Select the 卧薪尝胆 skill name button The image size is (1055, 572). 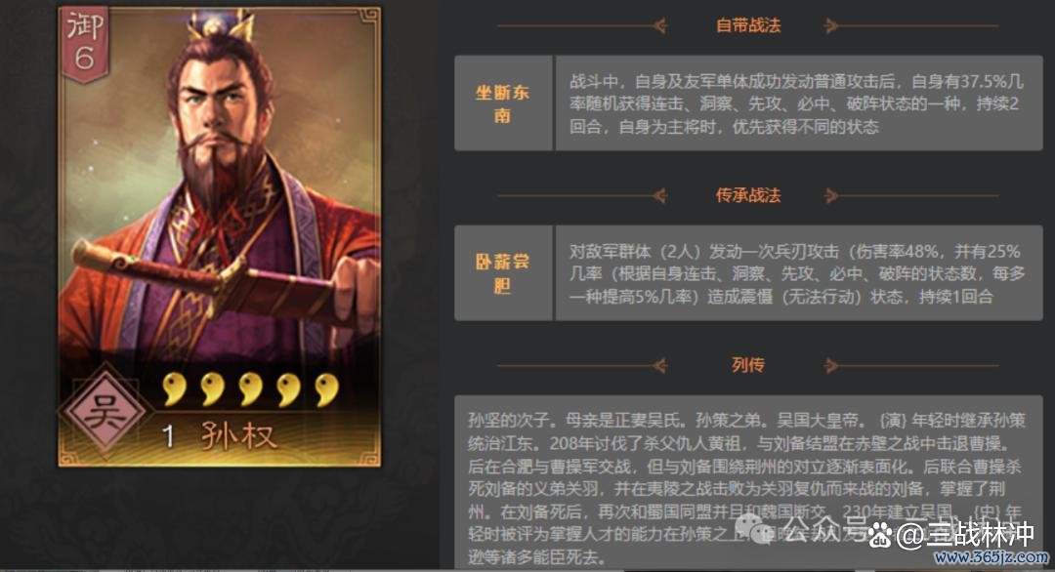point(503,273)
